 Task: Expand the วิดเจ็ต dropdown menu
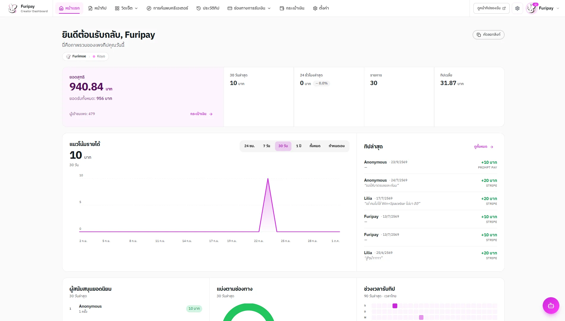pos(126,8)
